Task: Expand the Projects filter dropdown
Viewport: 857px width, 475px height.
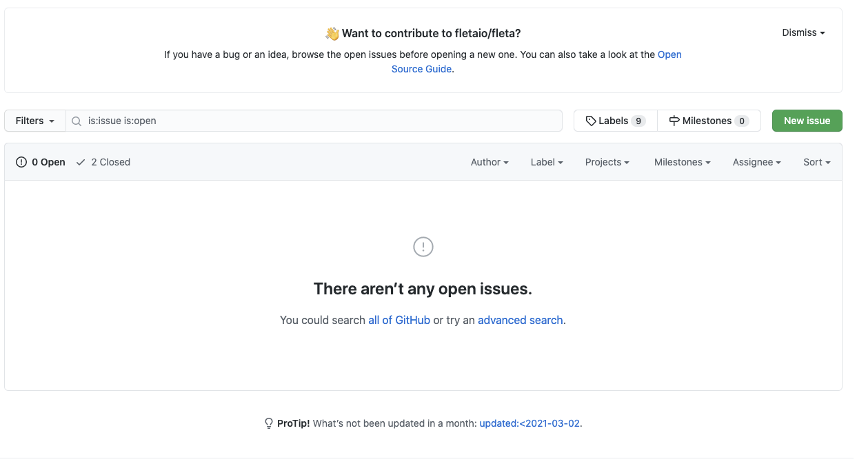Action: pos(607,162)
